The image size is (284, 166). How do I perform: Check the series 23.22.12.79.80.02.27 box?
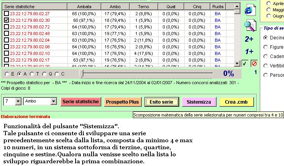point(6,14)
